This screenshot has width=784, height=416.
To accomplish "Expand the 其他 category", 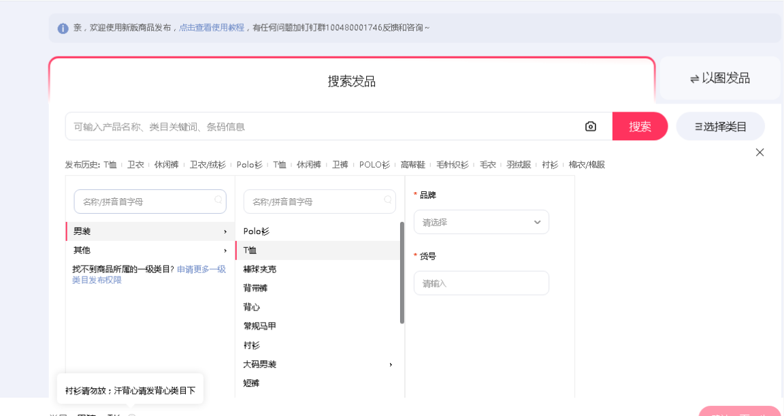I will [150, 251].
